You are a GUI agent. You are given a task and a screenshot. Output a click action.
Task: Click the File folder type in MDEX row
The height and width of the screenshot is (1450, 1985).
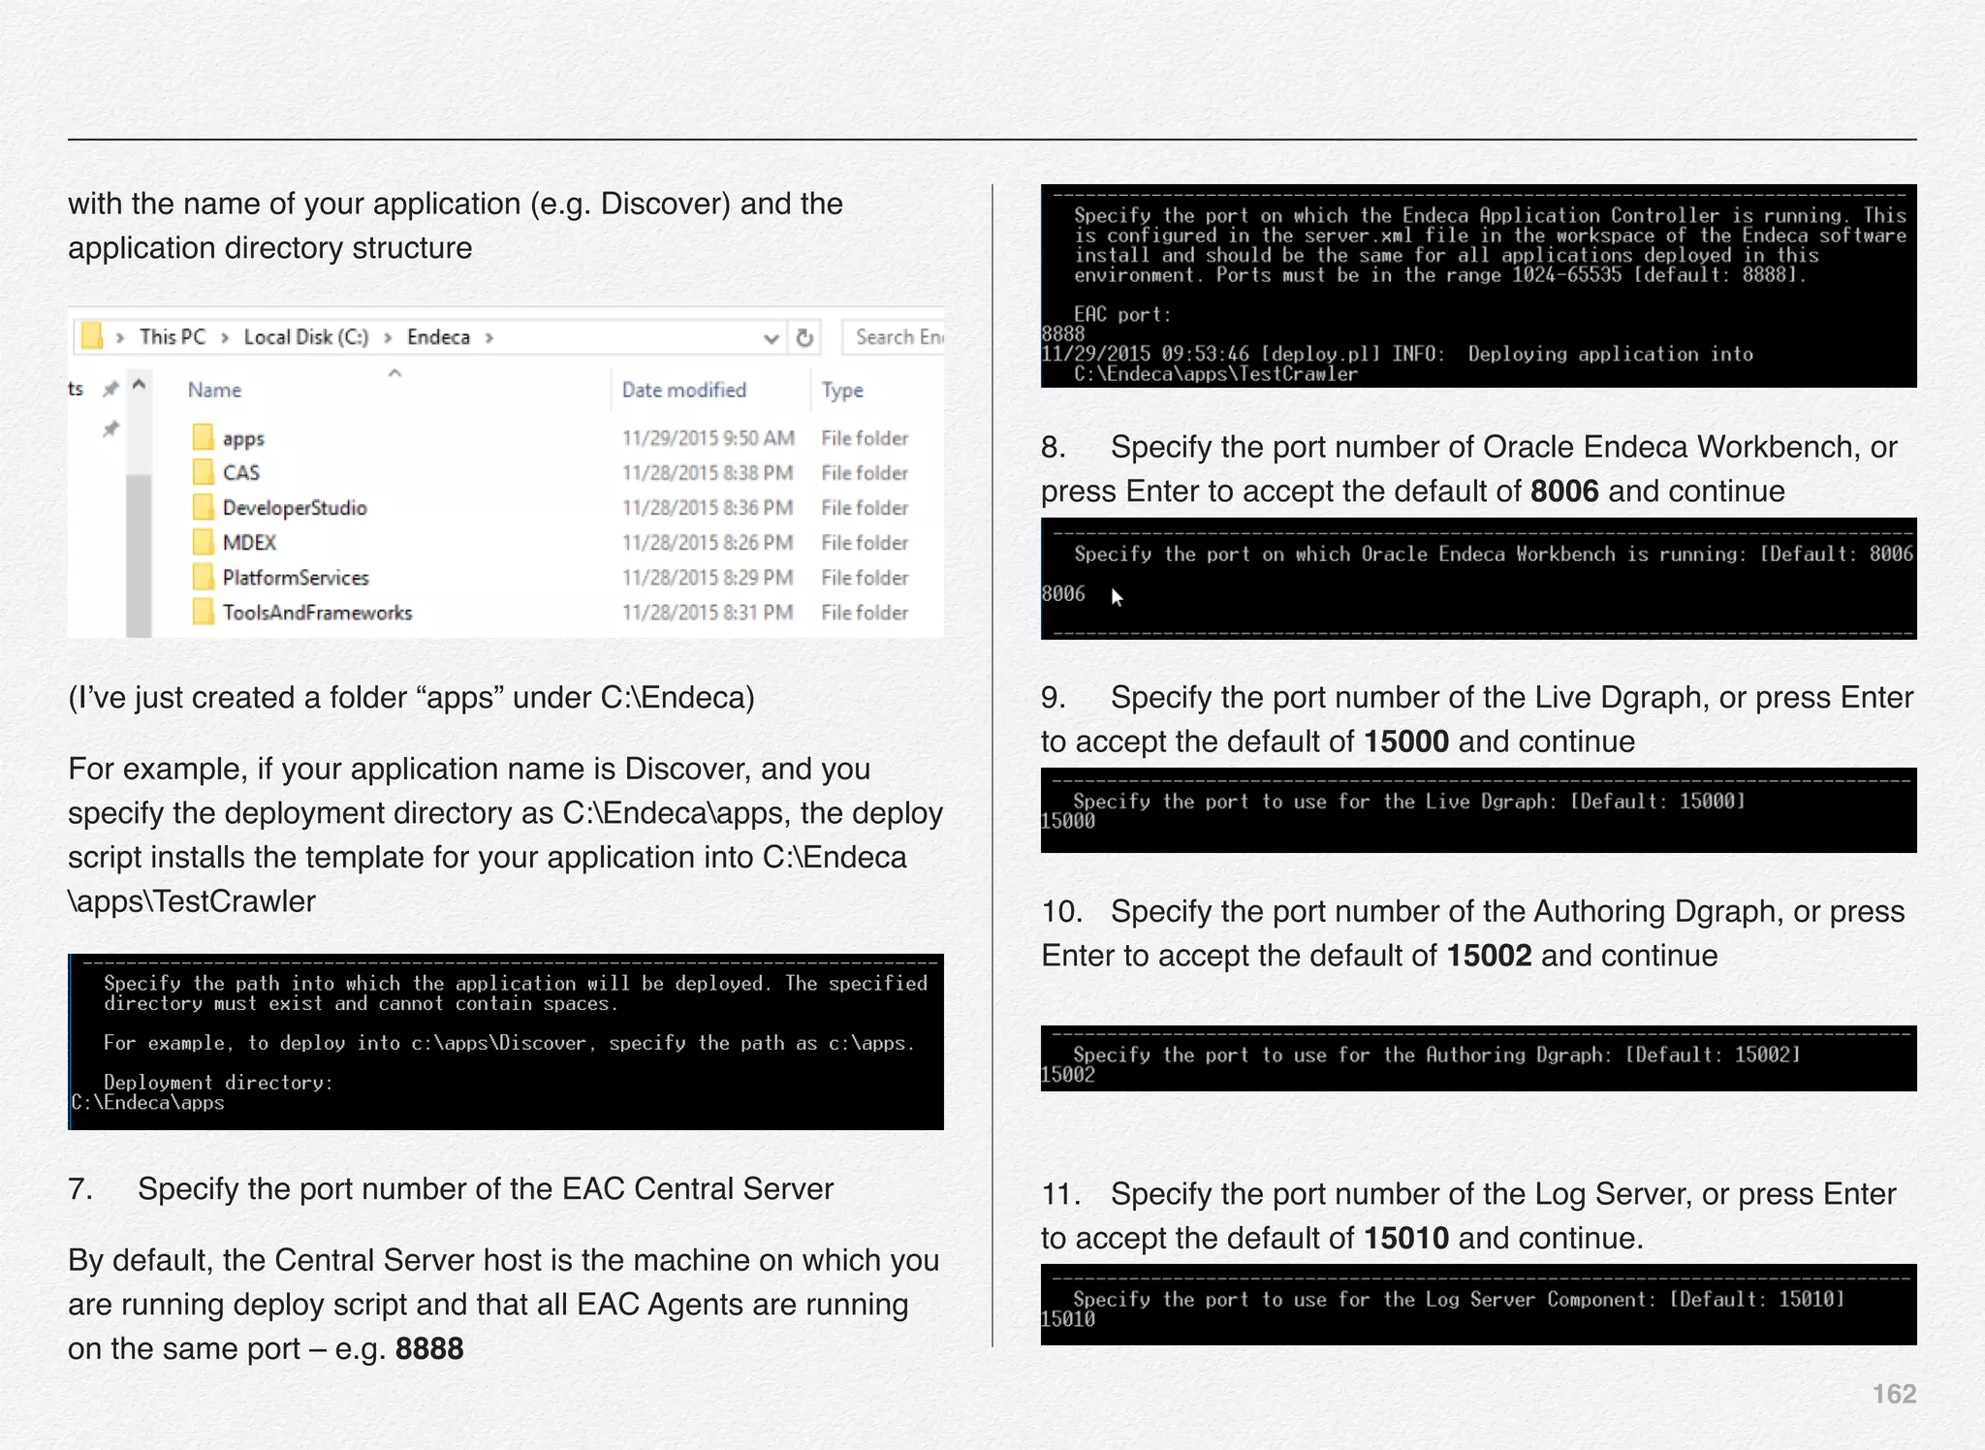click(865, 543)
